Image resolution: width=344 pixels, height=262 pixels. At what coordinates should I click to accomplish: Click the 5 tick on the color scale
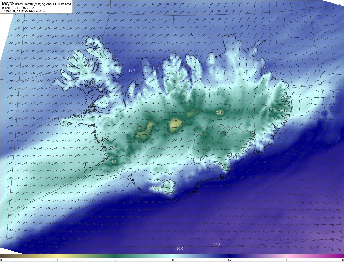point(115,260)
